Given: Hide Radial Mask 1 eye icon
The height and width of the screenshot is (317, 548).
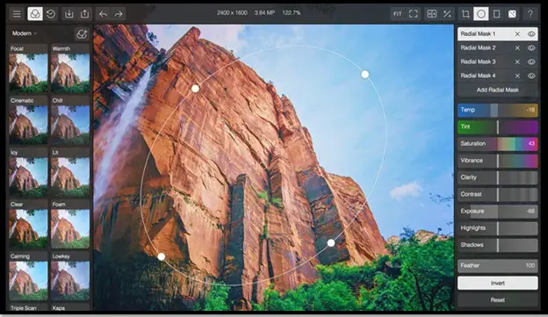Looking at the screenshot, I should click(x=531, y=34).
